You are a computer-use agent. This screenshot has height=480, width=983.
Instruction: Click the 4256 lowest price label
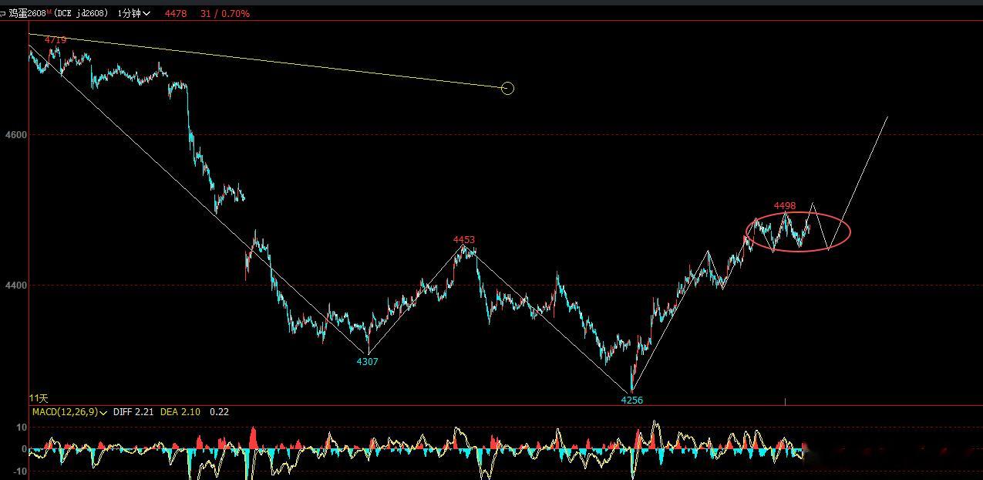click(x=632, y=400)
